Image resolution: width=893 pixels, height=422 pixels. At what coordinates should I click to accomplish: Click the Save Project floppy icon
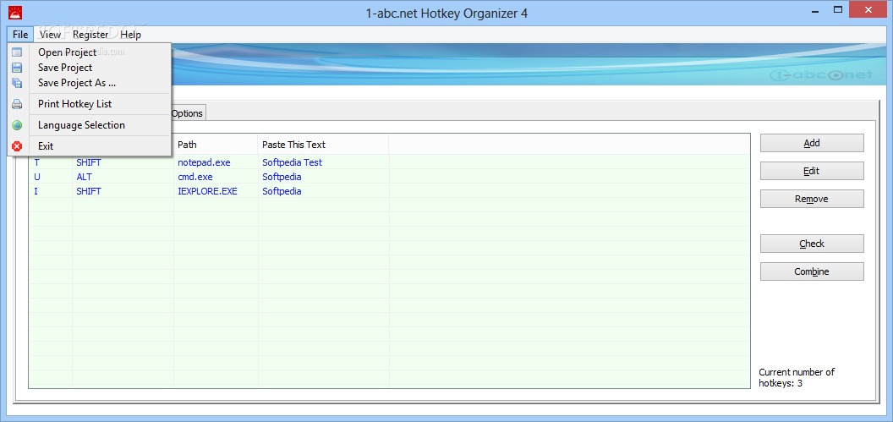[x=17, y=68]
